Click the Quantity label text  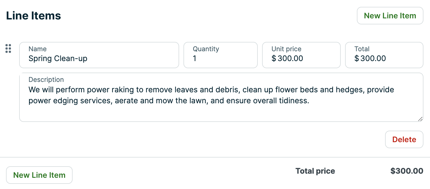(206, 49)
